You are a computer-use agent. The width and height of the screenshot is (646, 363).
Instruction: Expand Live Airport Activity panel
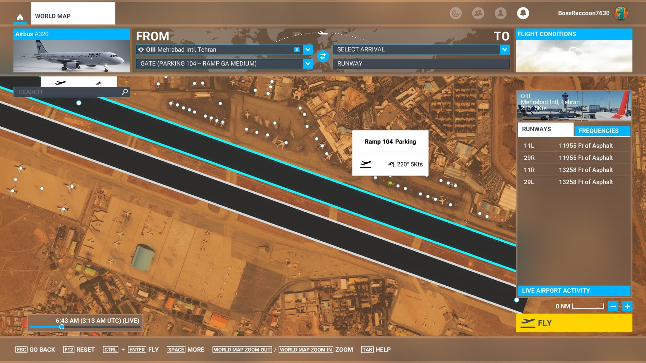tap(573, 290)
